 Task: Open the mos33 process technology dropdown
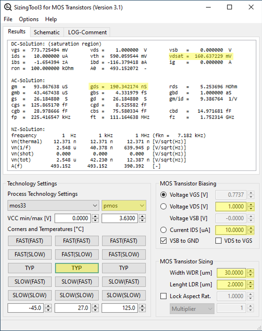click(x=53, y=206)
